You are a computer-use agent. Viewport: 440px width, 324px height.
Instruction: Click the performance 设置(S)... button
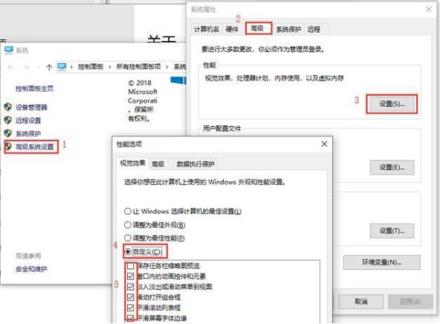coord(392,104)
